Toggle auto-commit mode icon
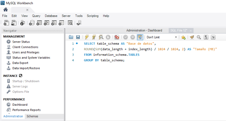This screenshot has height=121, width=226. 140,37
